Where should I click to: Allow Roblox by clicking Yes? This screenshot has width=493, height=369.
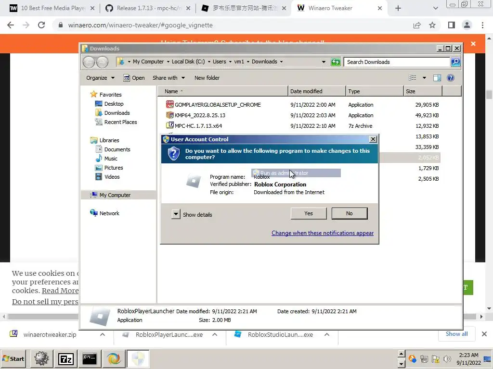[x=309, y=213]
